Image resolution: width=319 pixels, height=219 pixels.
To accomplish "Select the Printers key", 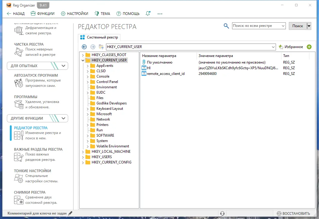I will pyautogui.click(x=102, y=125).
